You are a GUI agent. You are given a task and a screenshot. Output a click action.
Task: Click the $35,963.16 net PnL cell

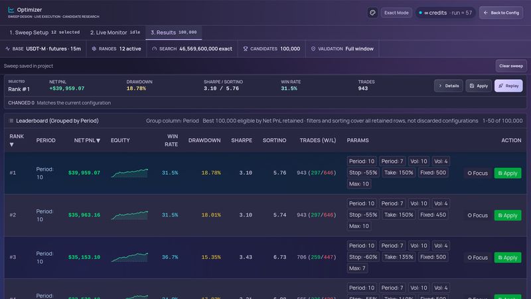coord(84,215)
